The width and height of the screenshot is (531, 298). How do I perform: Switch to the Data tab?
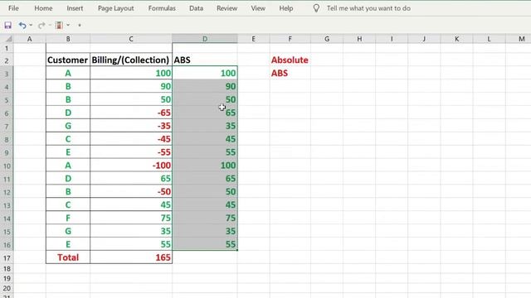tap(196, 8)
